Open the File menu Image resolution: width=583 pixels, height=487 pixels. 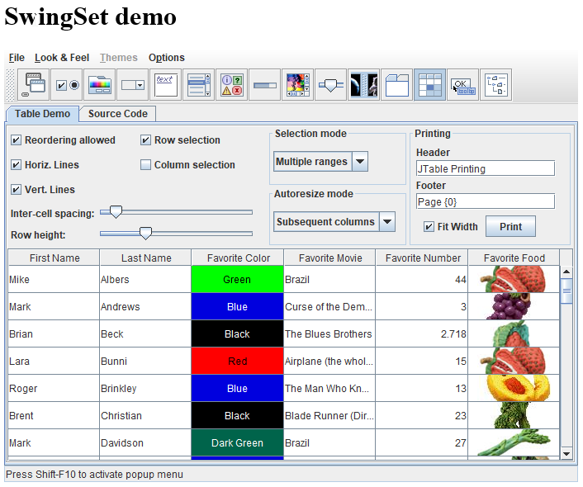17,58
